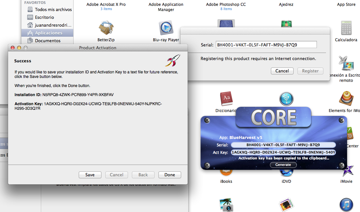
Task: Click the App Store label
Action: [x=346, y=4]
